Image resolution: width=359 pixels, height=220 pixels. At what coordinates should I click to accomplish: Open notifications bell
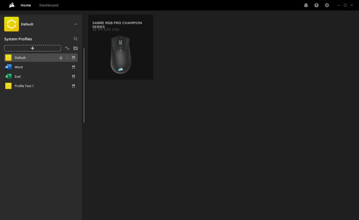306,5
